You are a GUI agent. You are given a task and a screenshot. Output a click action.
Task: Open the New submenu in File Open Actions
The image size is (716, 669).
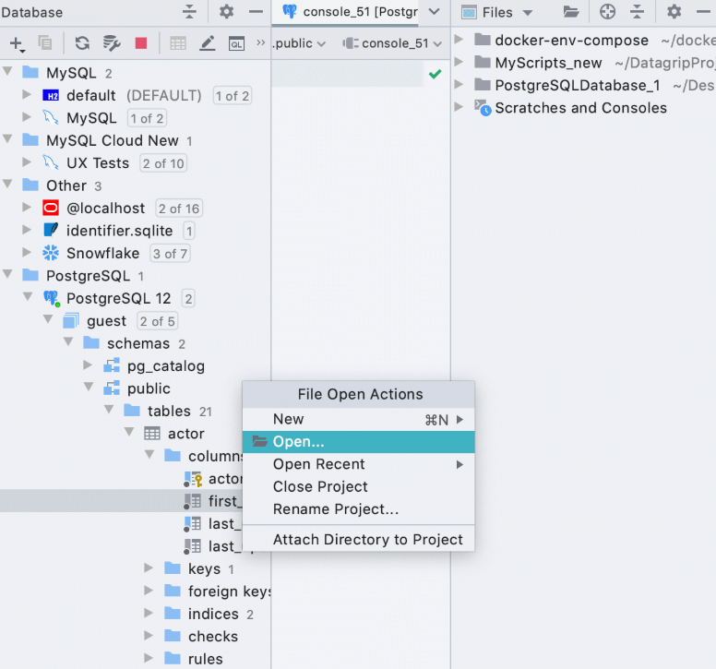tap(358, 419)
